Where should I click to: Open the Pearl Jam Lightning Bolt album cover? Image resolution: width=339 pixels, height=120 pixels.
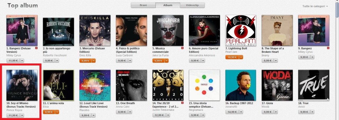pyautogui.click(x=241, y=30)
